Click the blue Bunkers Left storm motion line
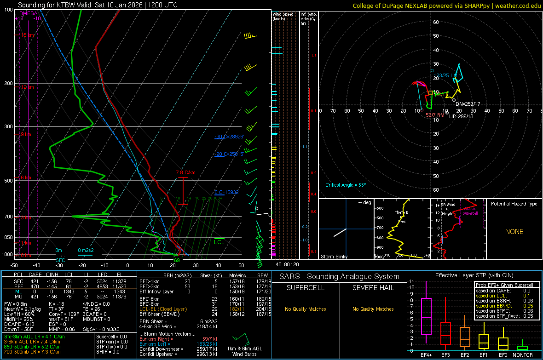The width and height of the screenshot is (543, 360). [179, 344]
